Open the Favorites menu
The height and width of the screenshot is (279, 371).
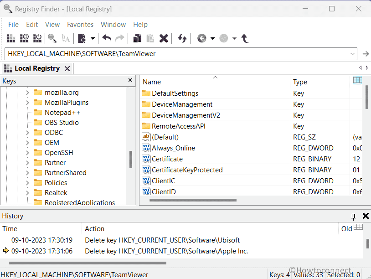(x=80, y=24)
